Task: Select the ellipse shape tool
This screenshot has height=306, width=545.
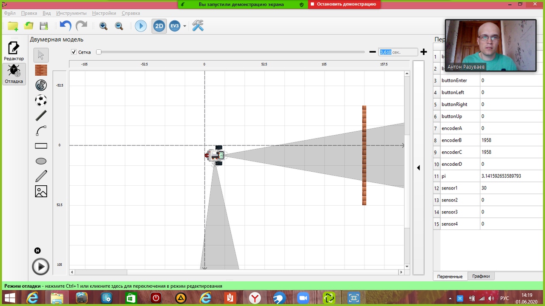Action: coord(41,161)
